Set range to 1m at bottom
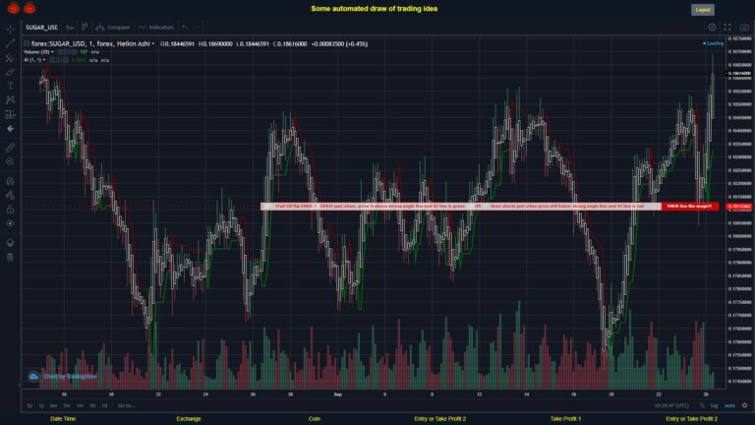The height and width of the screenshot is (425, 755). [80, 405]
